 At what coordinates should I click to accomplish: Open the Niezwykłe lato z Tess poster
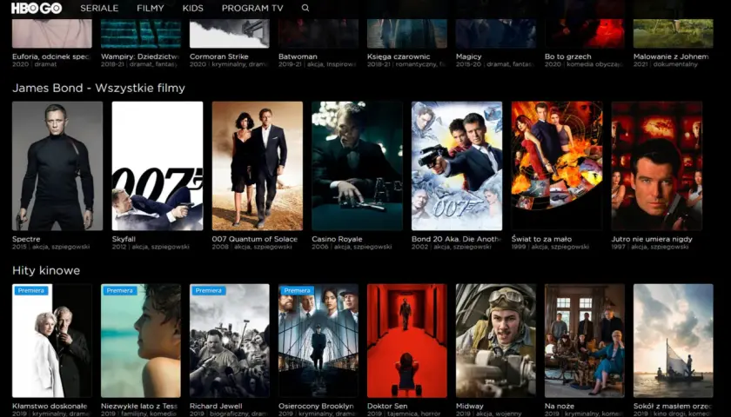[141, 341]
